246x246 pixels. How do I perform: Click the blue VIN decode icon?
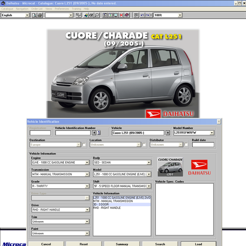pos(99,133)
